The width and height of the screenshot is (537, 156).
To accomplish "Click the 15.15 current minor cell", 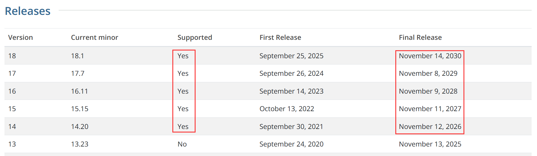I will point(79,109).
